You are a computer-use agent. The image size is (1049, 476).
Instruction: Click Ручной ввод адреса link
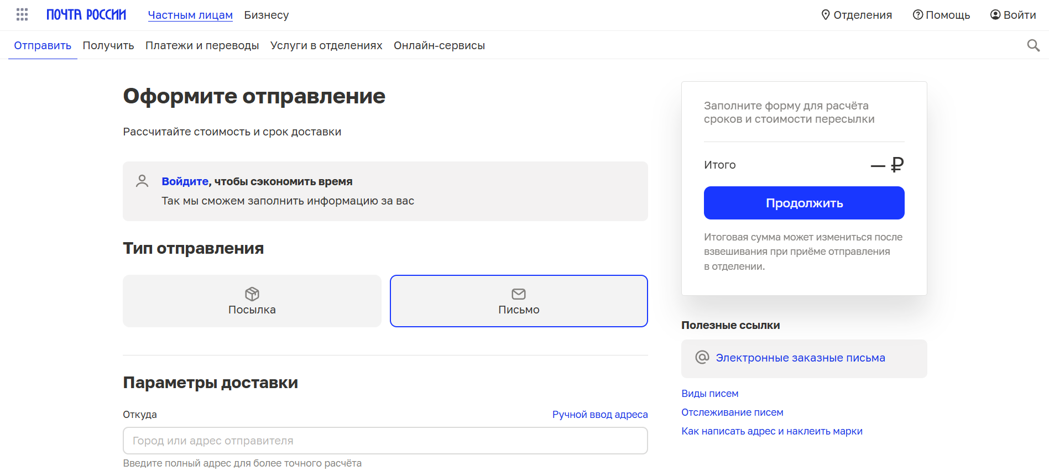[x=600, y=415]
